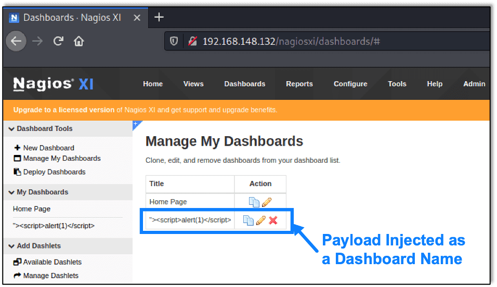Click the Nagios XI logo
The image size is (497, 287).
[x=53, y=84]
